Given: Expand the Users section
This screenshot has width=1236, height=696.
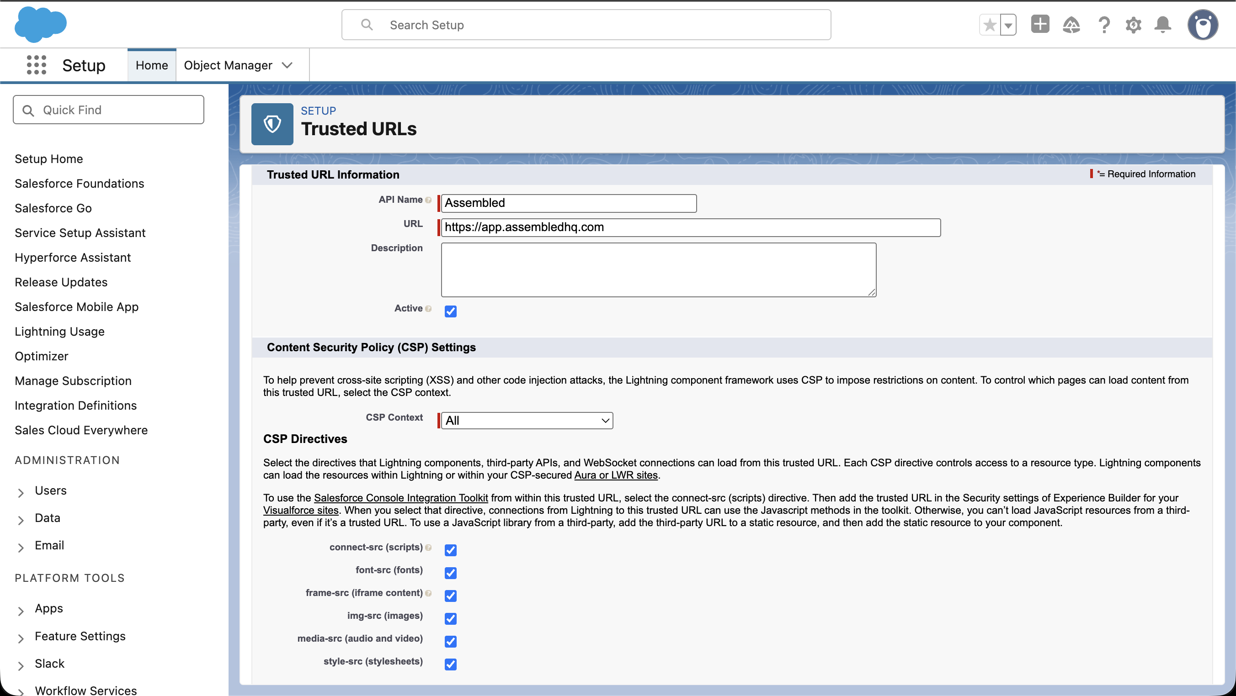Looking at the screenshot, I should coord(21,492).
